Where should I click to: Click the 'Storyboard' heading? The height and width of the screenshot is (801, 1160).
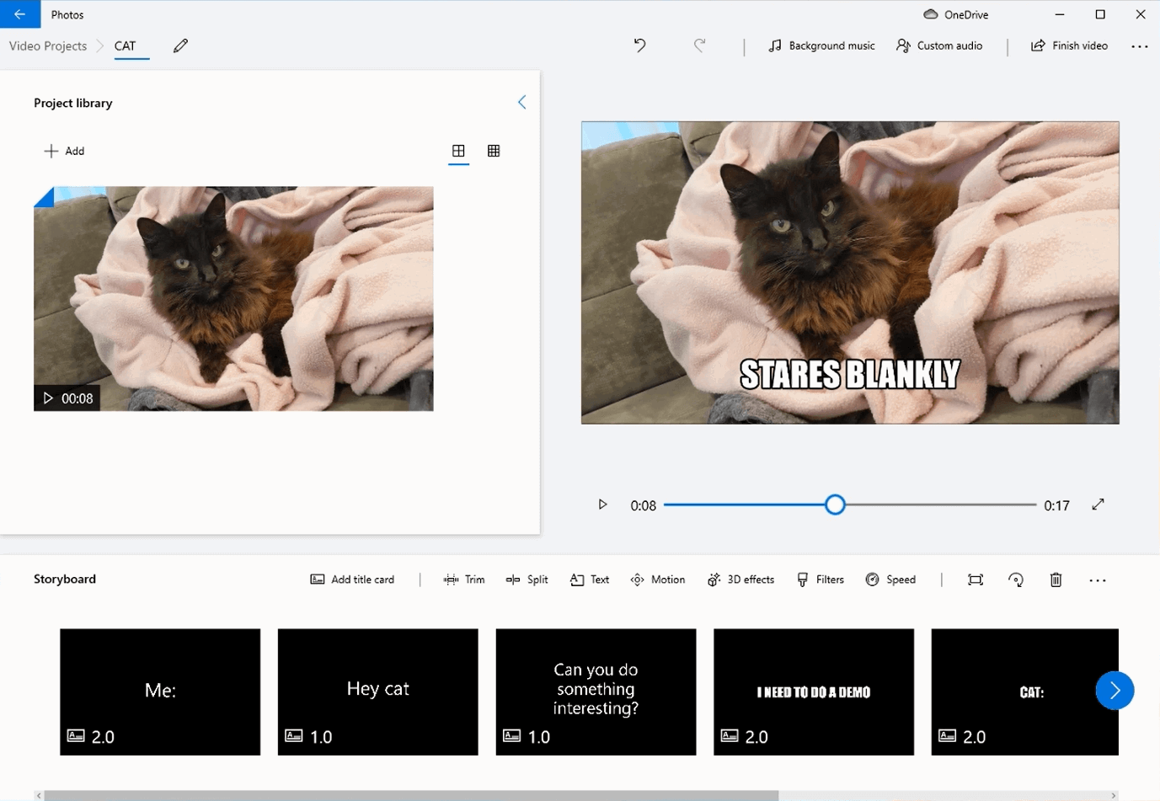click(65, 579)
